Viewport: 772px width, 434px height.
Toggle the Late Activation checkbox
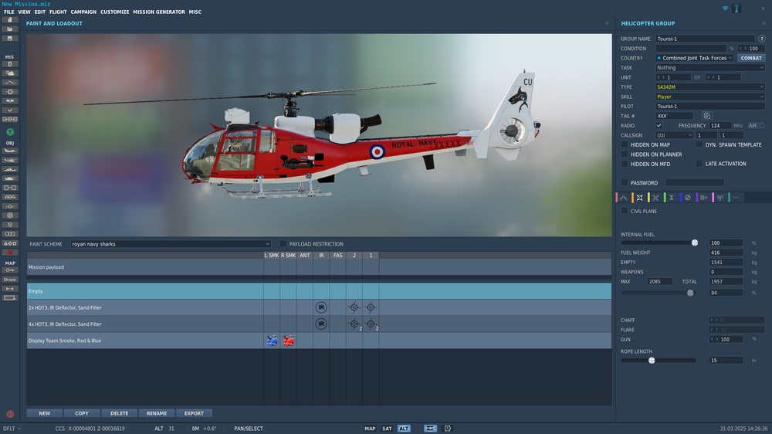click(x=699, y=164)
